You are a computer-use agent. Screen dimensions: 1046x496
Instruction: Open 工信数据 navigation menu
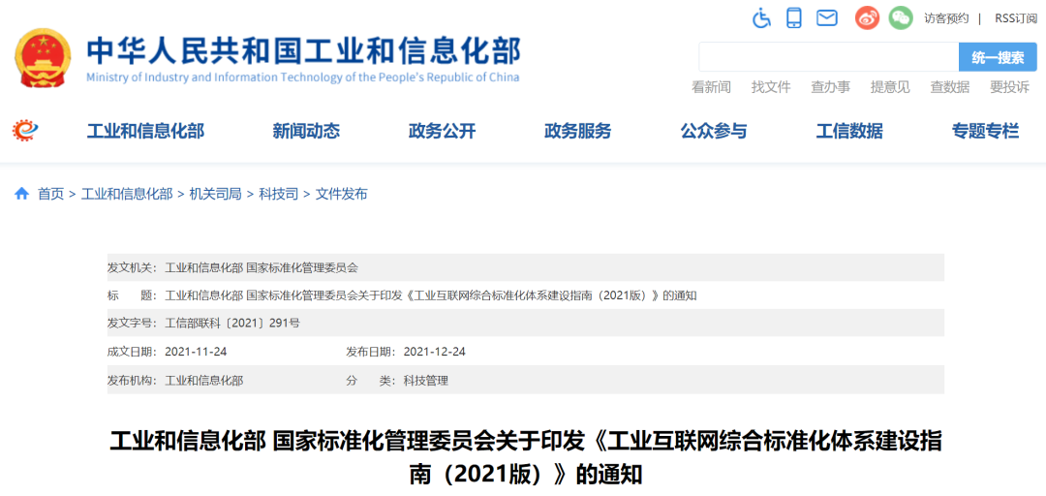(x=849, y=131)
